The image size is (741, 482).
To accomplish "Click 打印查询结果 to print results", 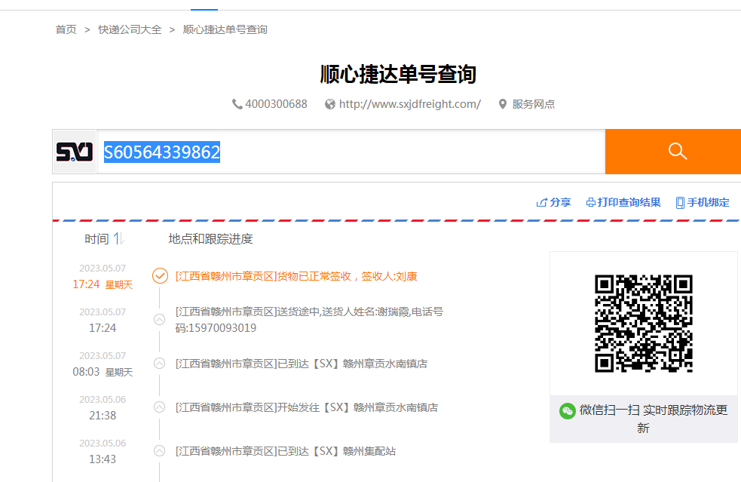I will pos(629,202).
